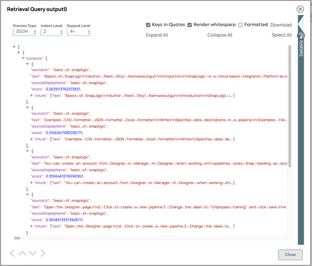The height and width of the screenshot is (266, 312).
Task: Click the horizontal scrollbar thumb
Action: coord(17,238)
